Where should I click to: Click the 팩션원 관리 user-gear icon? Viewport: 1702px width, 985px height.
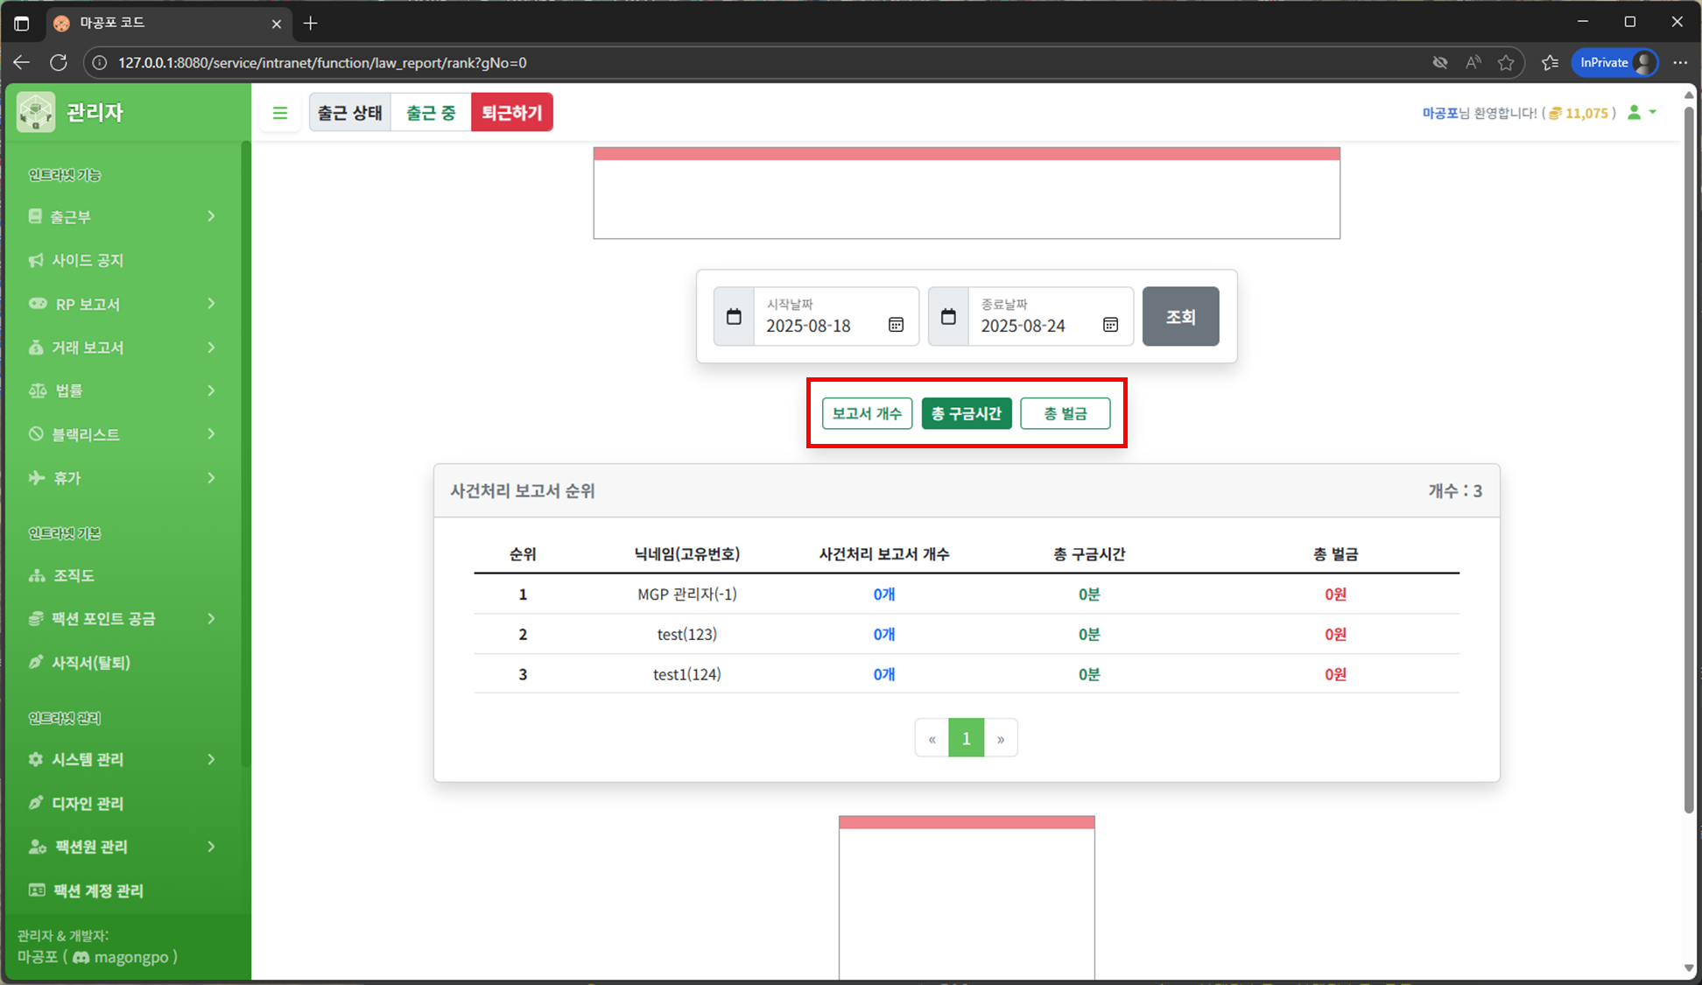(38, 847)
